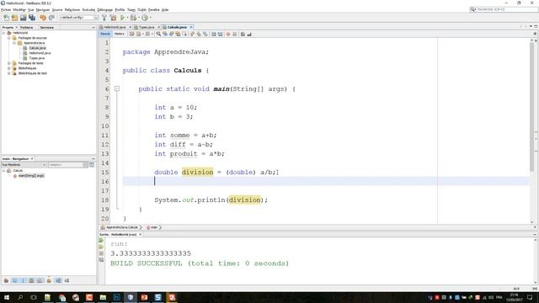Click the Debug Project toolbar icon
Viewport: 539px width, 303px height.
(x=133, y=18)
